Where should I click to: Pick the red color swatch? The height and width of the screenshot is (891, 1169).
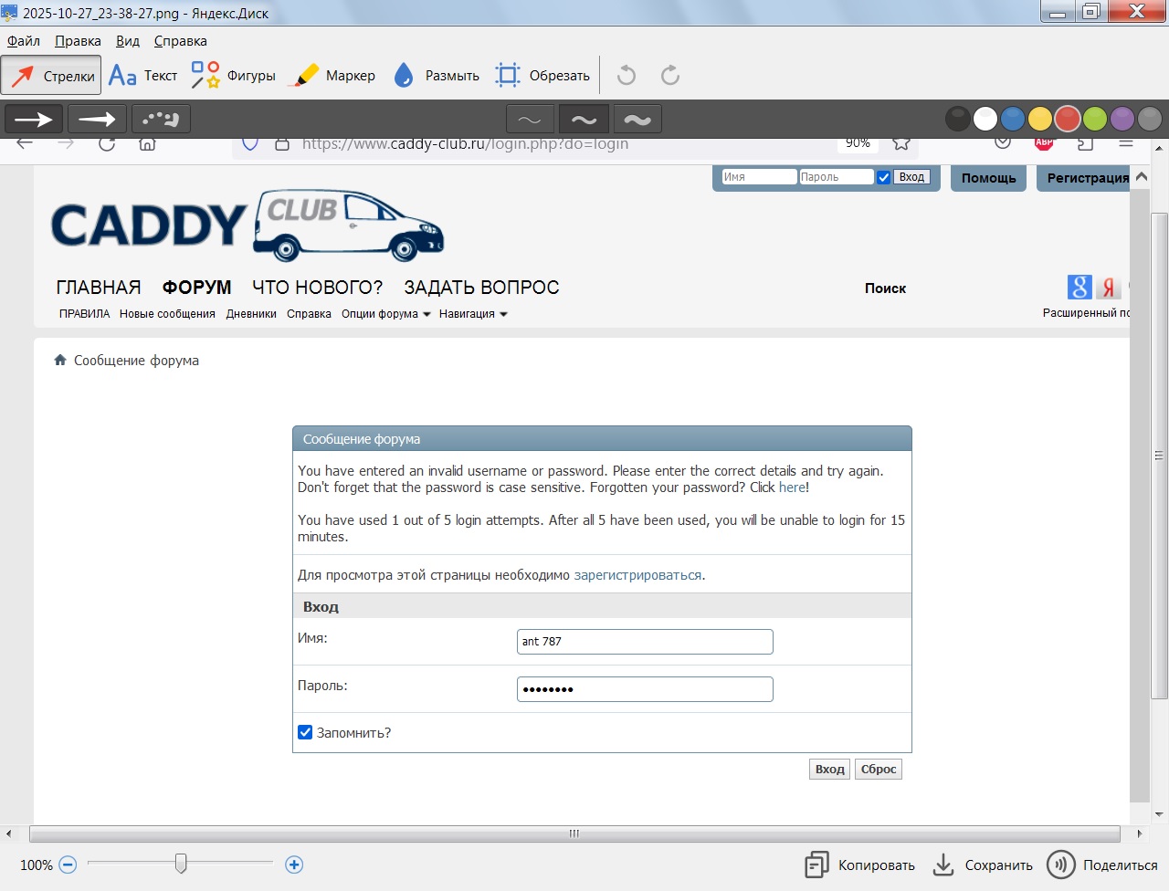tap(1067, 119)
